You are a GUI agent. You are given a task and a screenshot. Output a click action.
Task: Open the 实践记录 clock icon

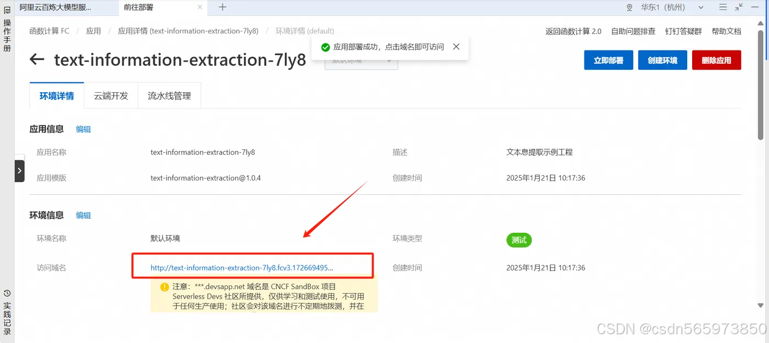pyautogui.click(x=7, y=294)
